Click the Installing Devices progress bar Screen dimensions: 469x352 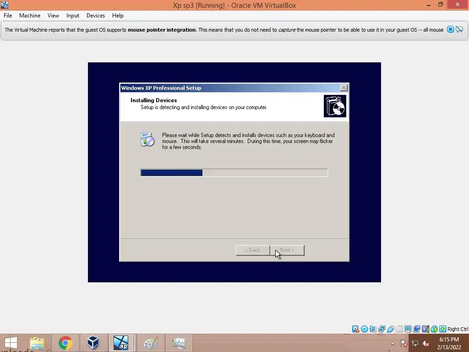coord(234,173)
